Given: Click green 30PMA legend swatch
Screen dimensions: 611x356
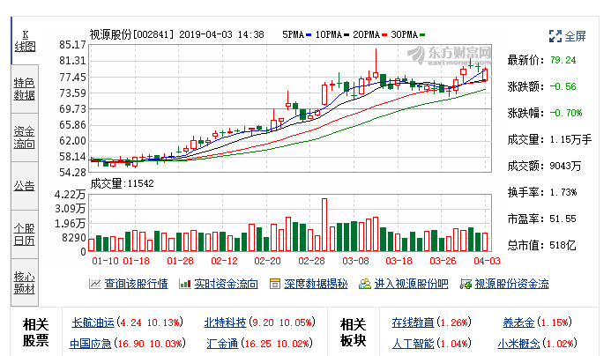Looking at the screenshot, I should (x=422, y=35).
